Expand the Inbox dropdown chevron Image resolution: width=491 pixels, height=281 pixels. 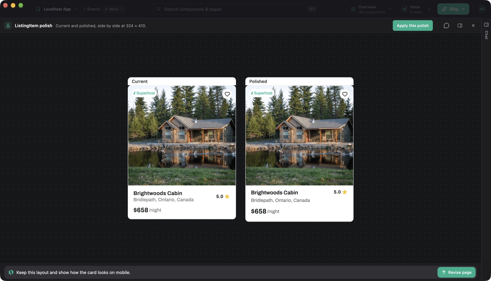click(x=429, y=9)
